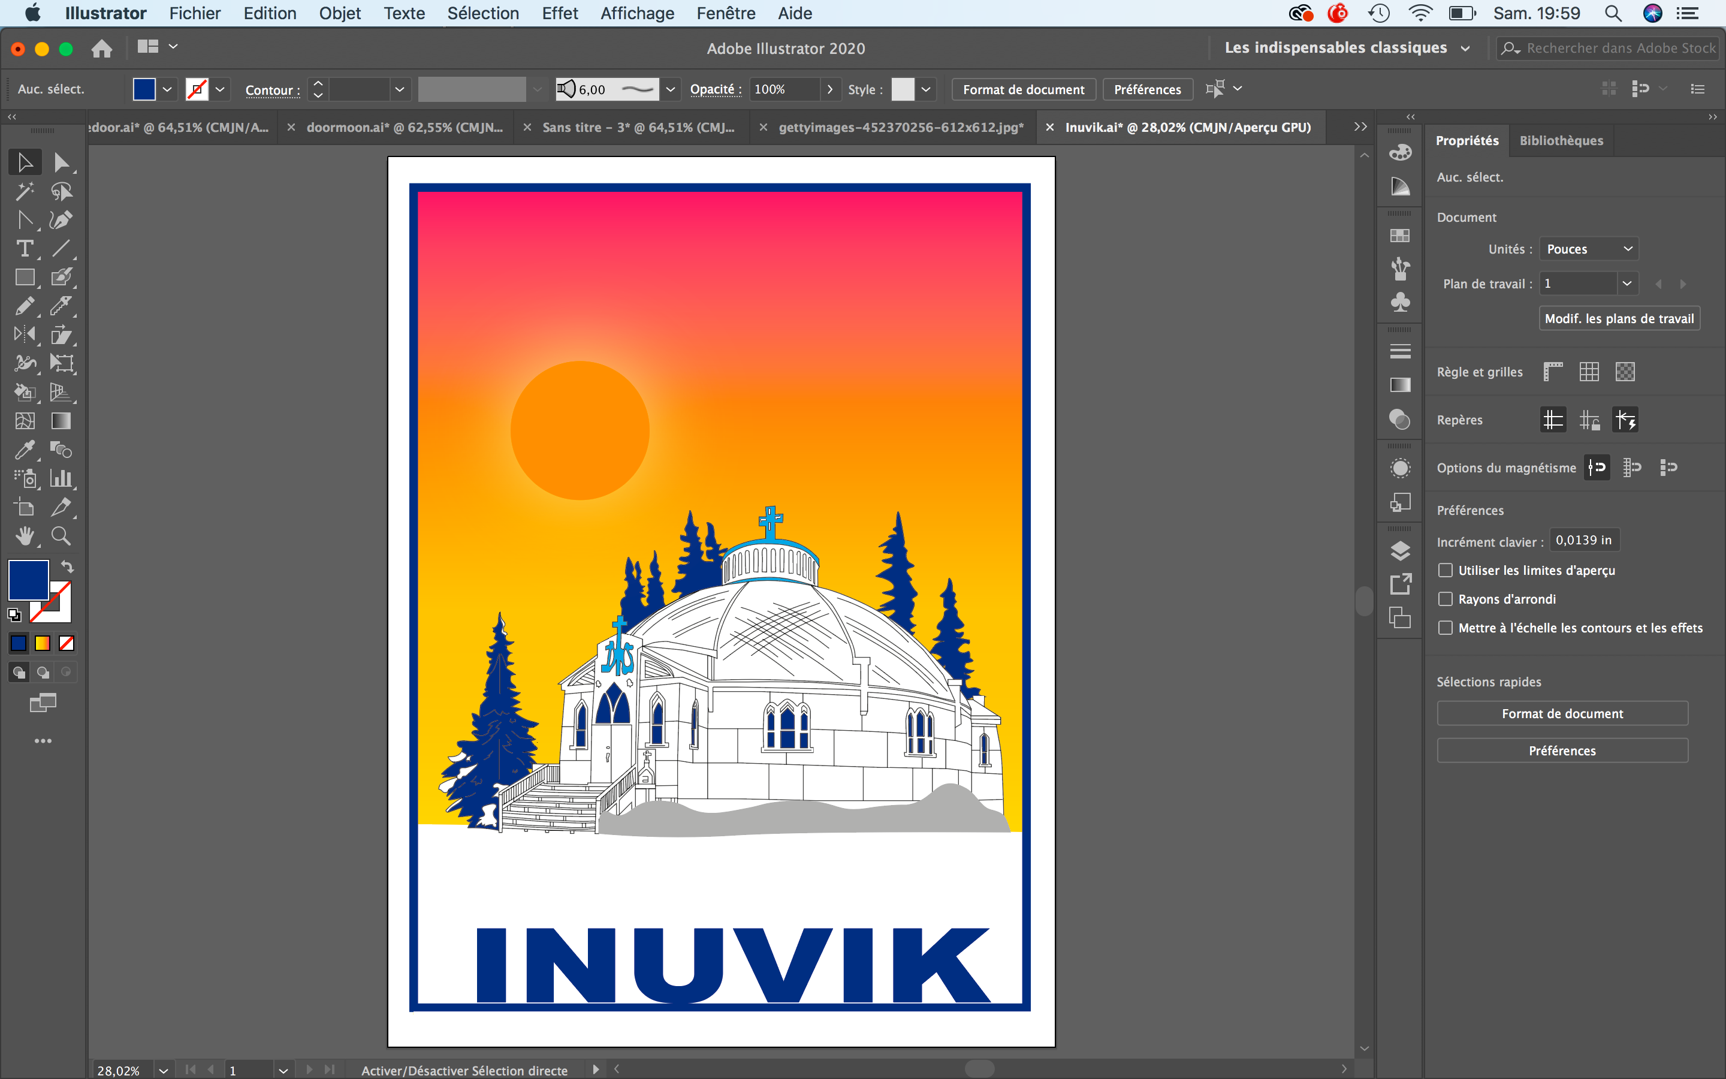The height and width of the screenshot is (1079, 1726).
Task: Switch to the Bibliothèques tab
Action: [1561, 141]
